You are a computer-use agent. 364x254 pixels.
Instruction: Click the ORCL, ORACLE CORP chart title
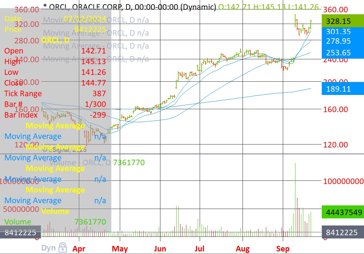[x=129, y=6]
